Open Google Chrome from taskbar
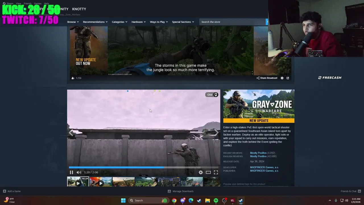This screenshot has height=205, width=364. pyautogui.click(x=174, y=200)
